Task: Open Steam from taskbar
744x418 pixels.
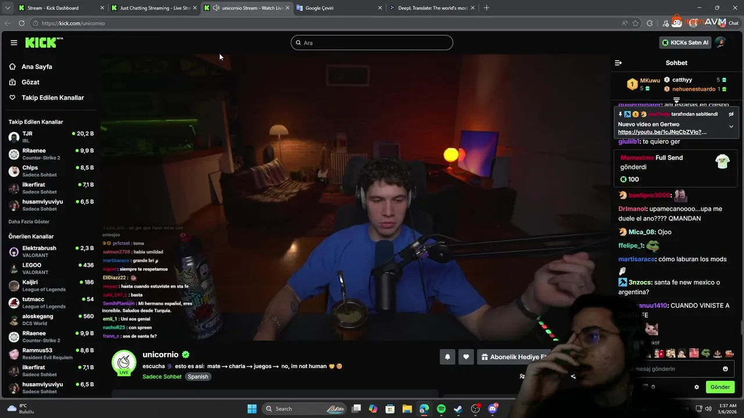Action: point(458,409)
